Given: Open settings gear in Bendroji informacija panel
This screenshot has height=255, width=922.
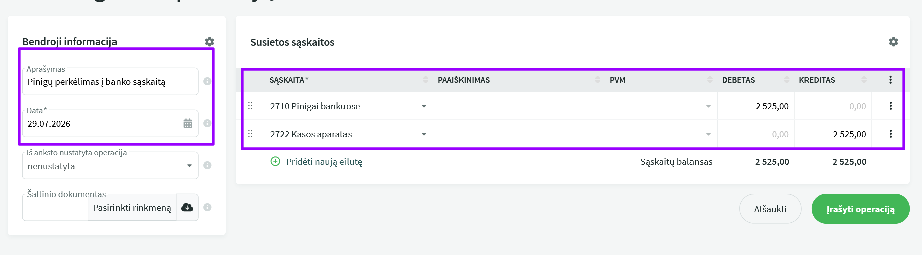Looking at the screenshot, I should [x=210, y=42].
